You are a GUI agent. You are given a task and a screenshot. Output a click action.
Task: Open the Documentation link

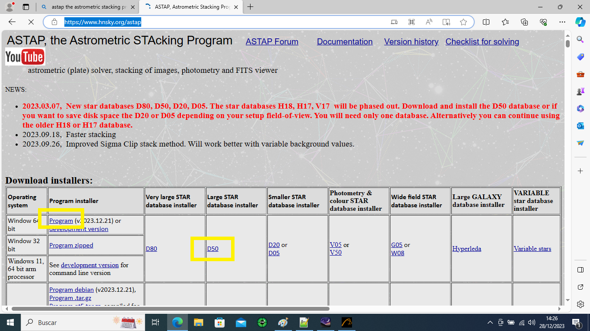tap(345, 42)
